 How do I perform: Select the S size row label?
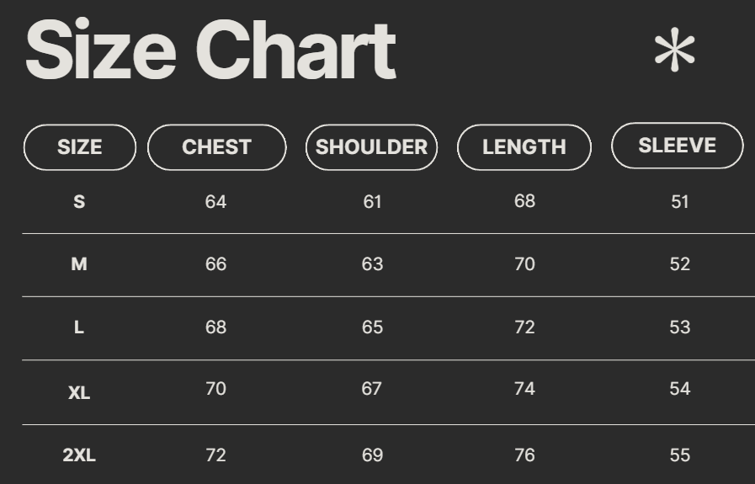pyautogui.click(x=79, y=202)
